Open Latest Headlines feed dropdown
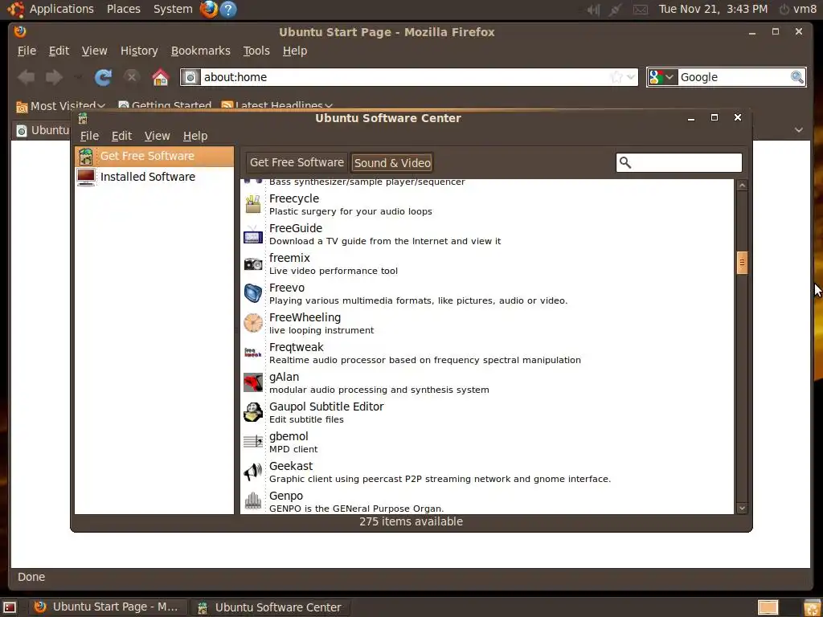Screen dimensions: 823x617 click(277, 106)
